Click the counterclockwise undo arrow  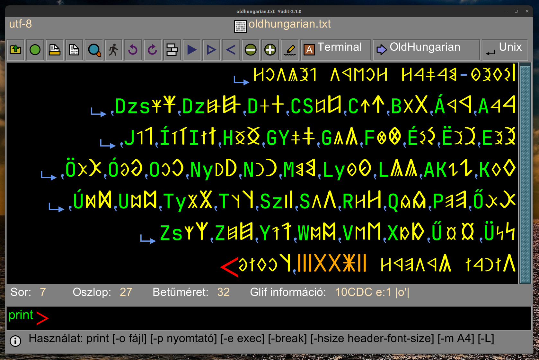(133, 50)
